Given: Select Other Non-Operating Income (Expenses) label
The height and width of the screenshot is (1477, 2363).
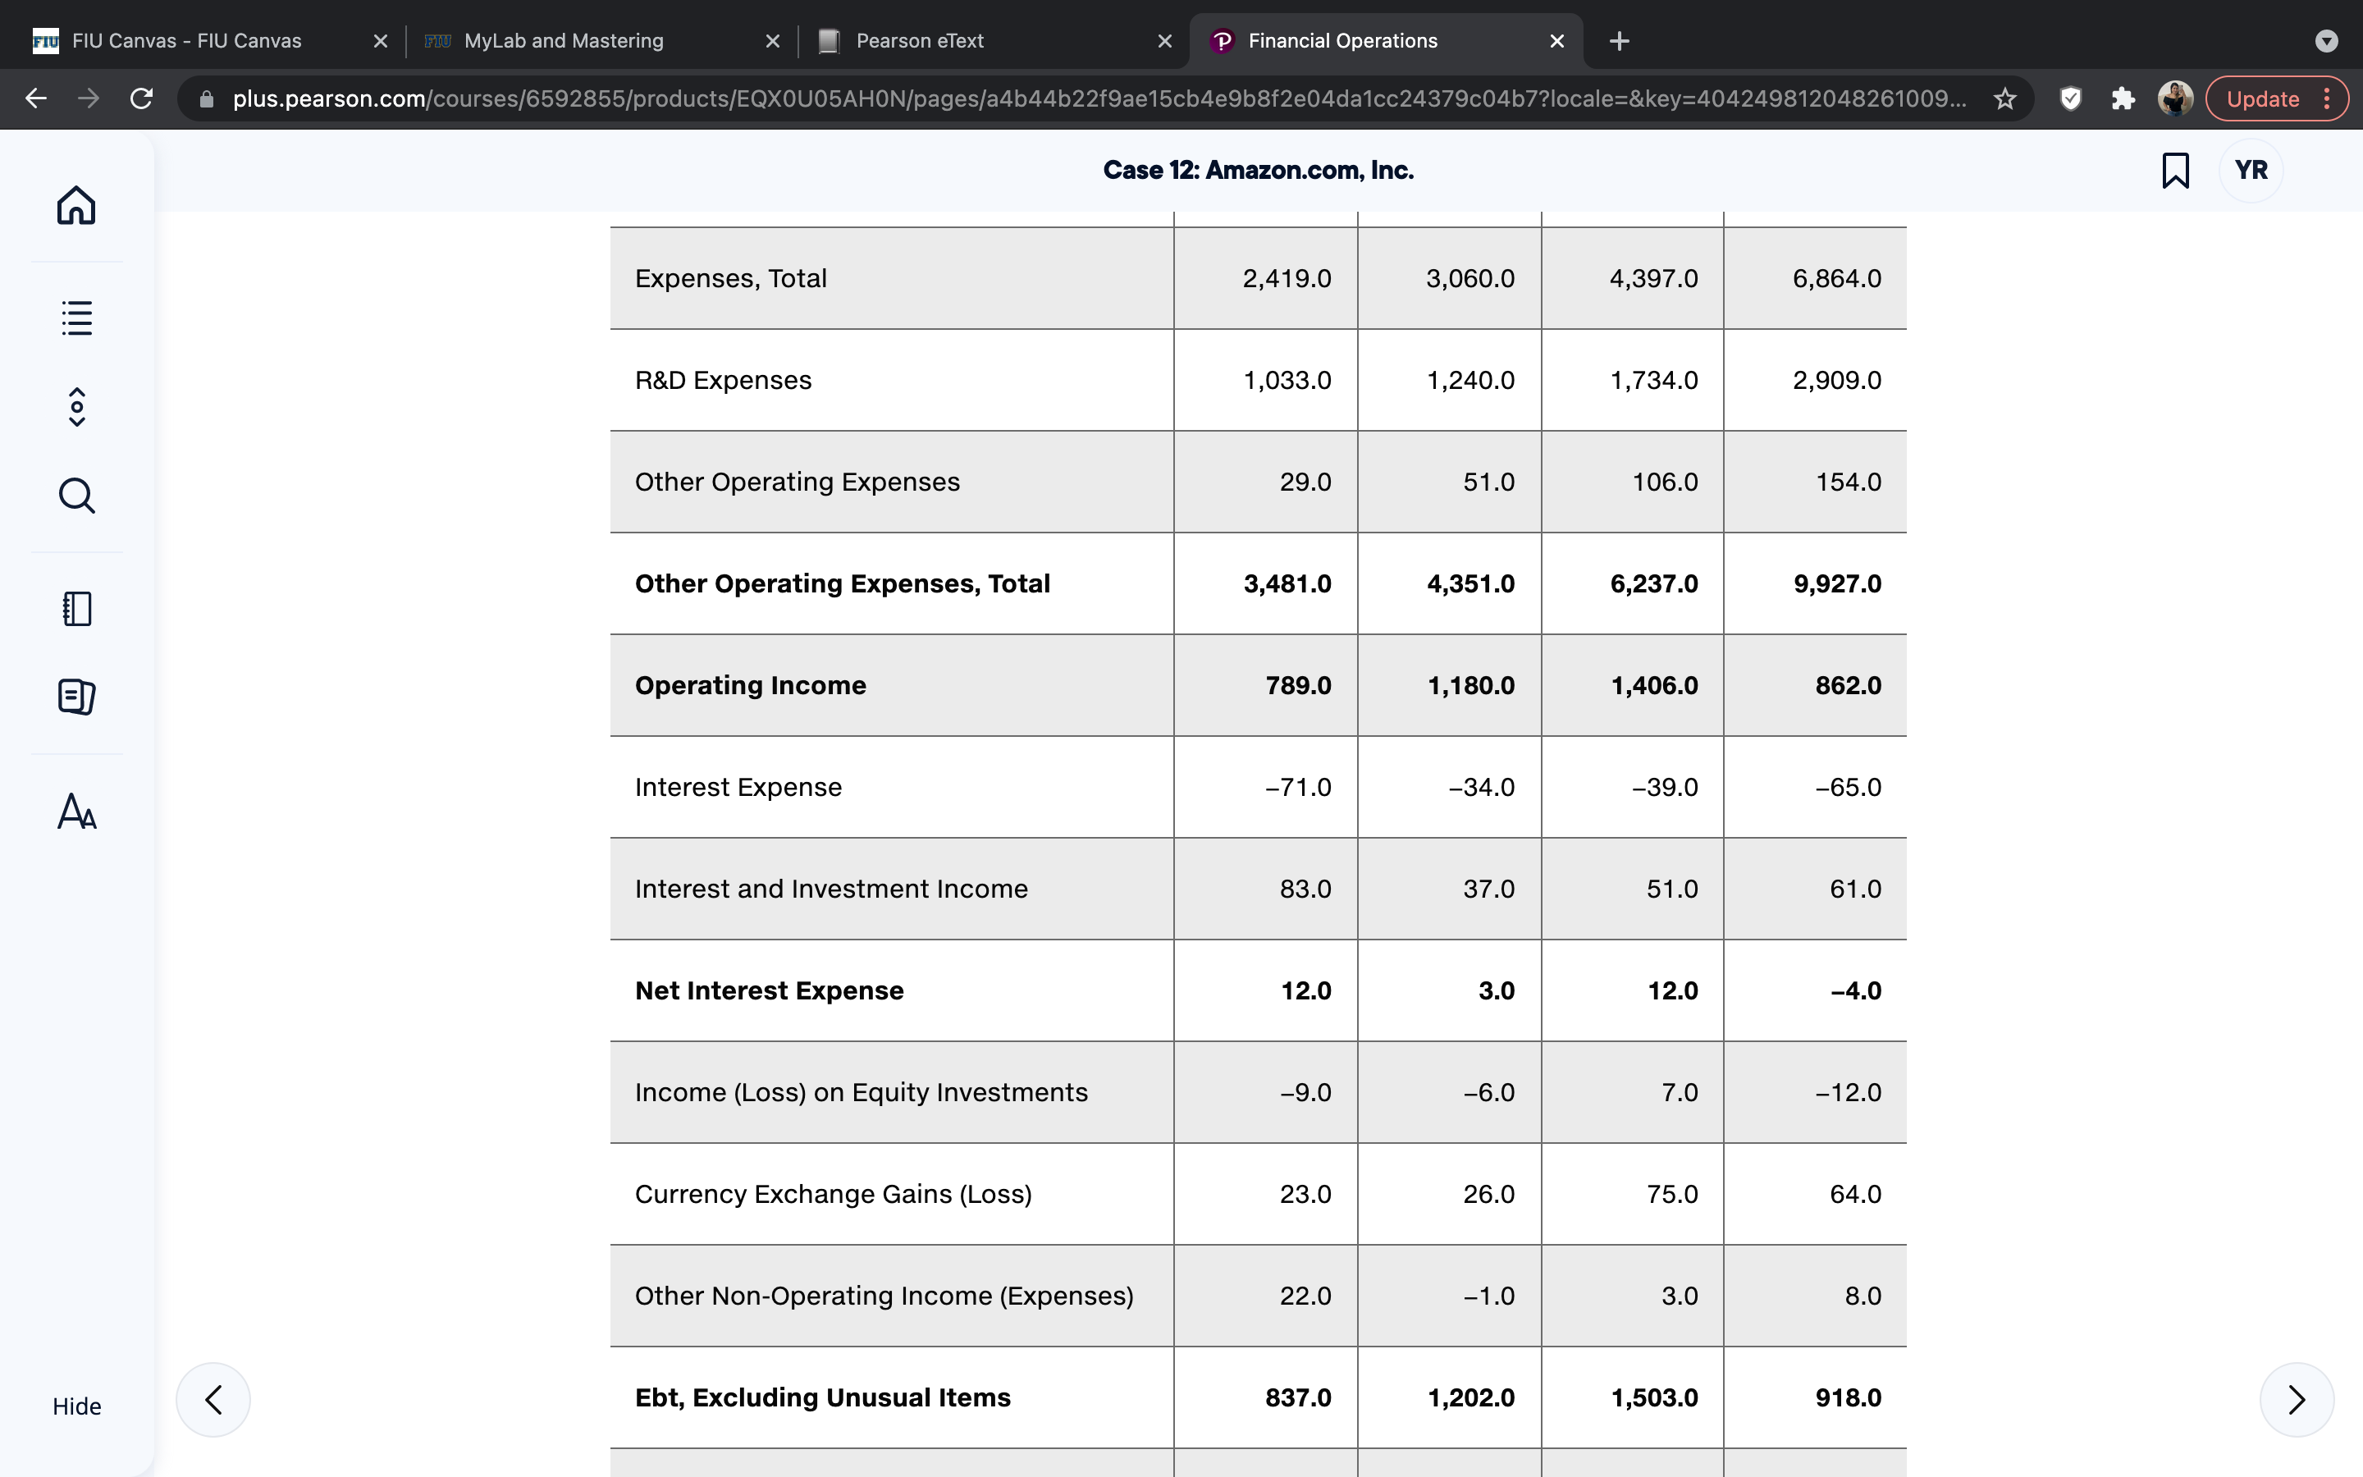Looking at the screenshot, I should pyautogui.click(x=884, y=1296).
